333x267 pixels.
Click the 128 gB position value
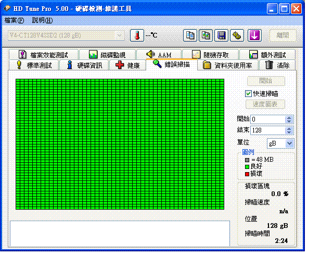277,226
